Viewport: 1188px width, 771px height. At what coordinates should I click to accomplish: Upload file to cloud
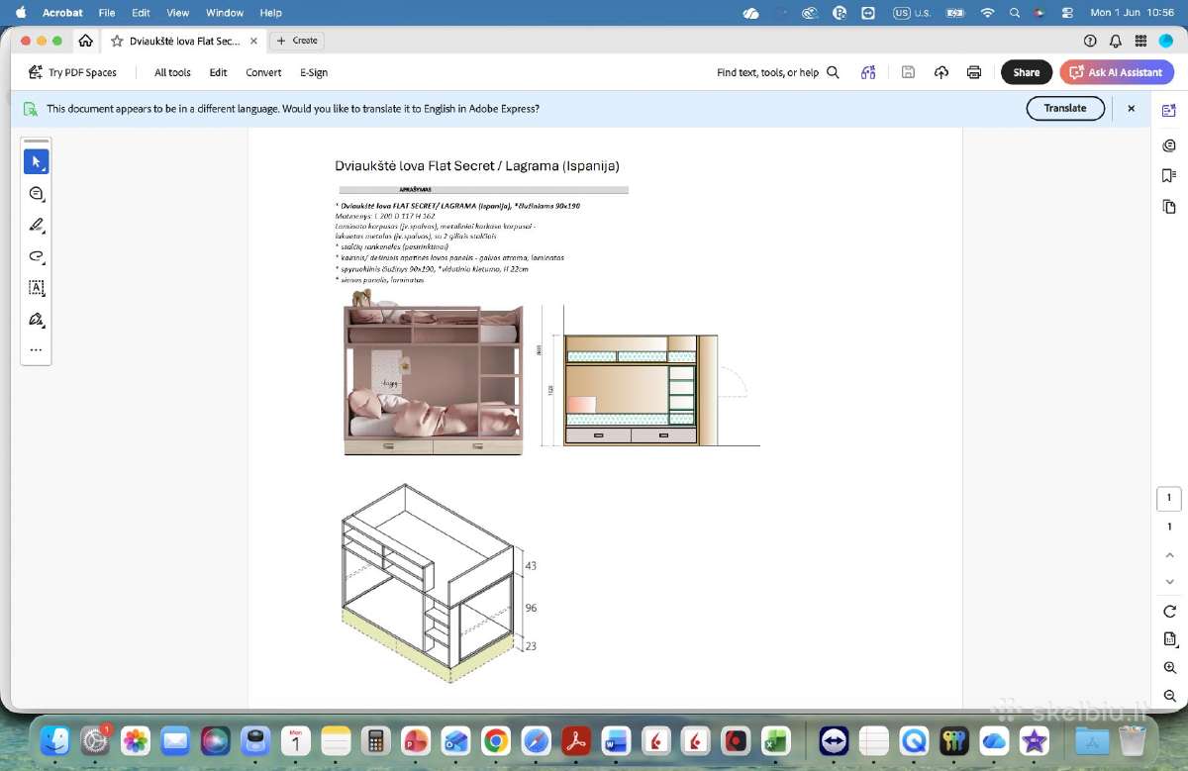941,72
